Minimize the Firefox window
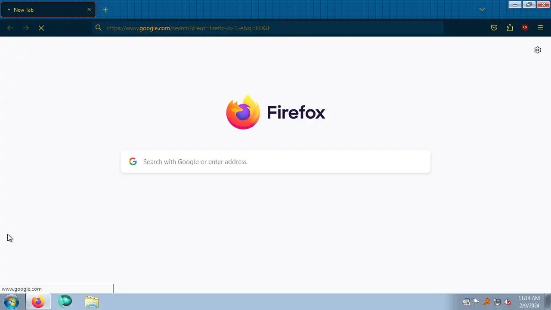The width and height of the screenshot is (551, 310). pos(515,5)
